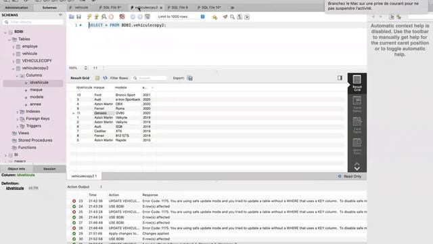Select Views in schema tree

point(24,133)
